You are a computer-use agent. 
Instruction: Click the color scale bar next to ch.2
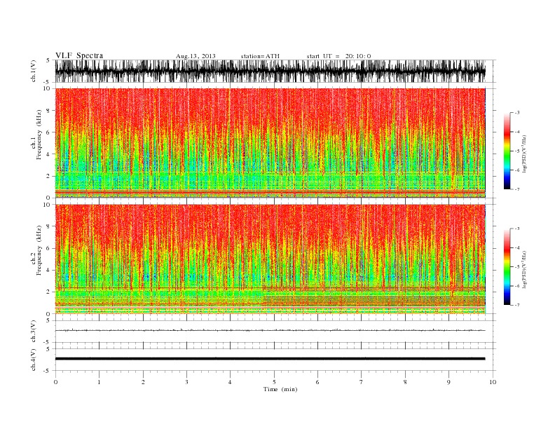[507, 267]
